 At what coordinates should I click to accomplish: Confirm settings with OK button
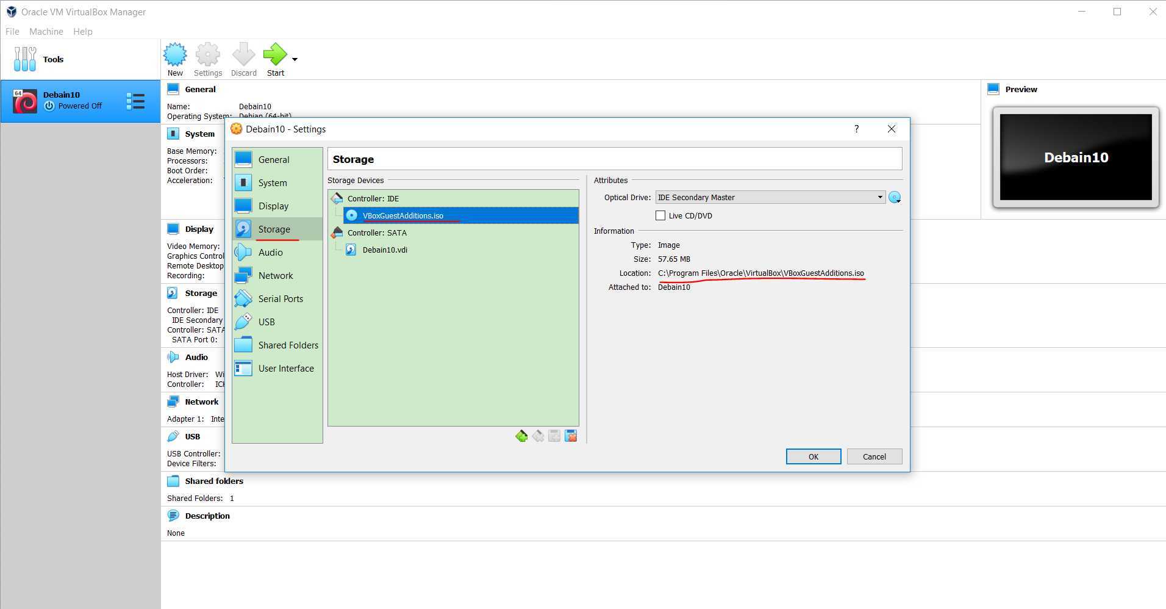click(814, 456)
